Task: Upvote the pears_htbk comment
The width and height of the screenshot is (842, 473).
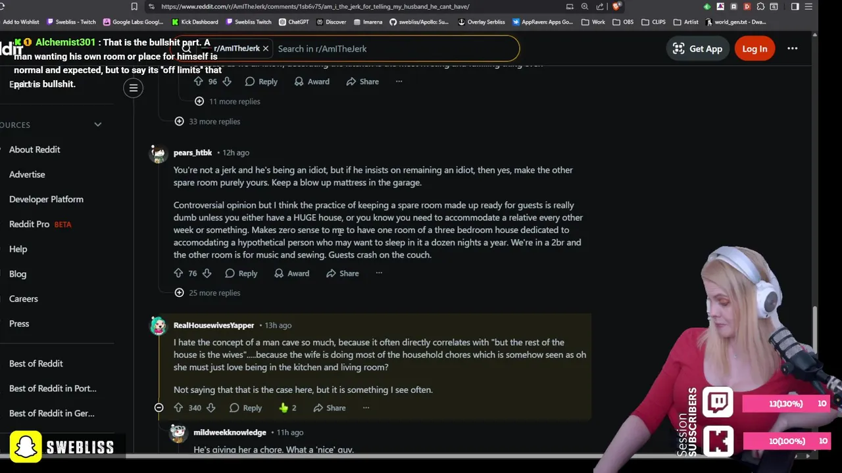Action: 178,273
